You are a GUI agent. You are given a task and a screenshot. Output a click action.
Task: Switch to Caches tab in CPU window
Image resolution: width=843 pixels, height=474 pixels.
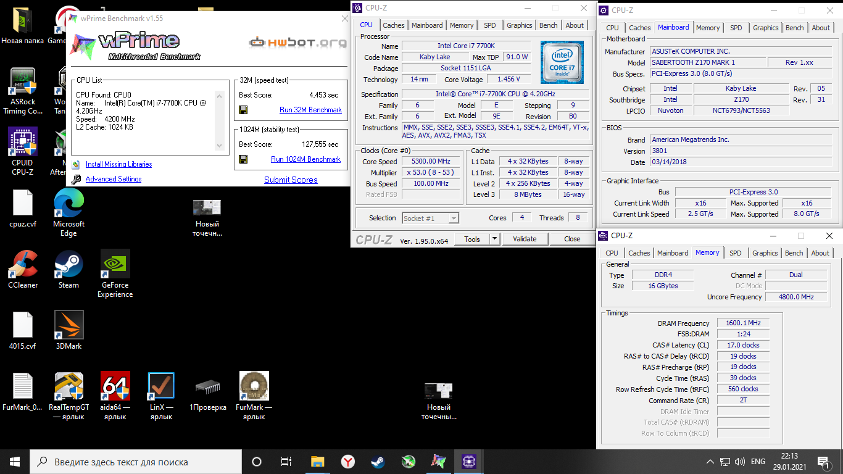coord(394,25)
